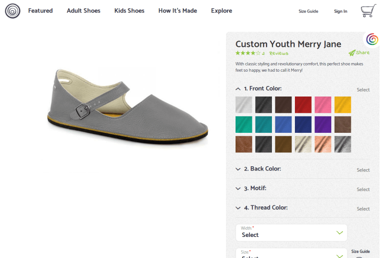Open the shopping cart icon
This screenshot has width=383, height=258.
click(x=369, y=11)
